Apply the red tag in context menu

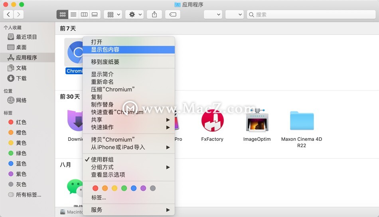click(95, 188)
